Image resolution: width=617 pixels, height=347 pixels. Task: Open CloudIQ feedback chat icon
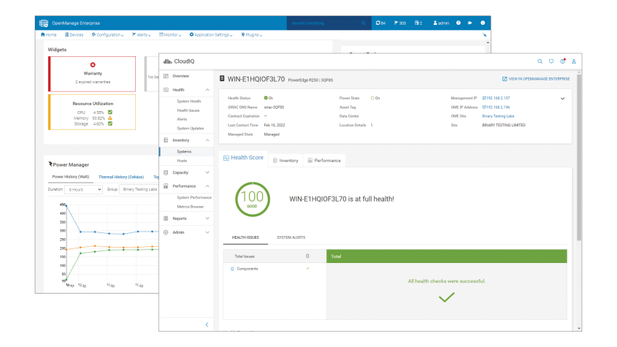(x=551, y=61)
